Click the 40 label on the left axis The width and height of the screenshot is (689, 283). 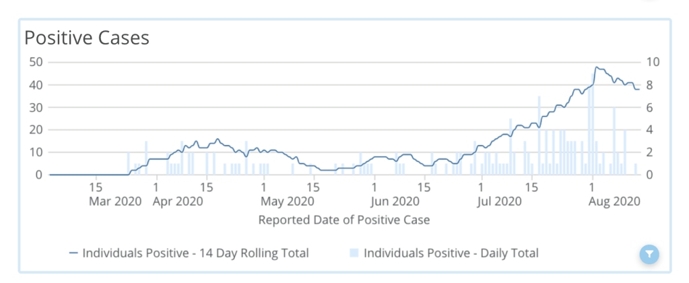[x=36, y=85]
